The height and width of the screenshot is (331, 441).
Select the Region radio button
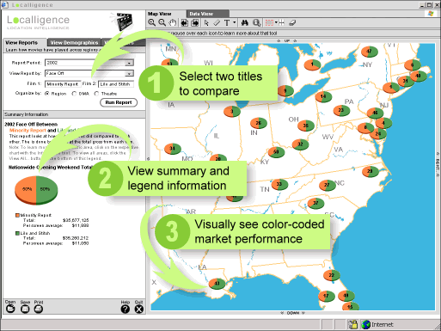[47, 94]
